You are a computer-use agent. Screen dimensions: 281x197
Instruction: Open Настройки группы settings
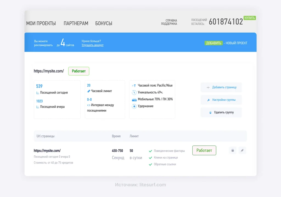221,100
